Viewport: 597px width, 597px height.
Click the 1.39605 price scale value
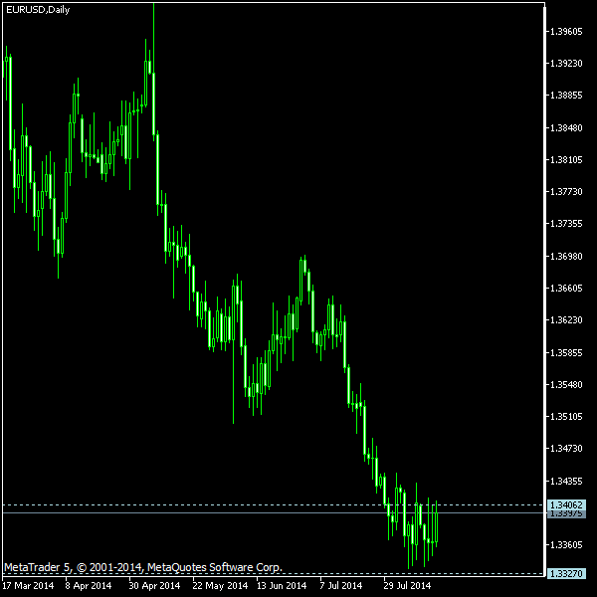coord(566,31)
